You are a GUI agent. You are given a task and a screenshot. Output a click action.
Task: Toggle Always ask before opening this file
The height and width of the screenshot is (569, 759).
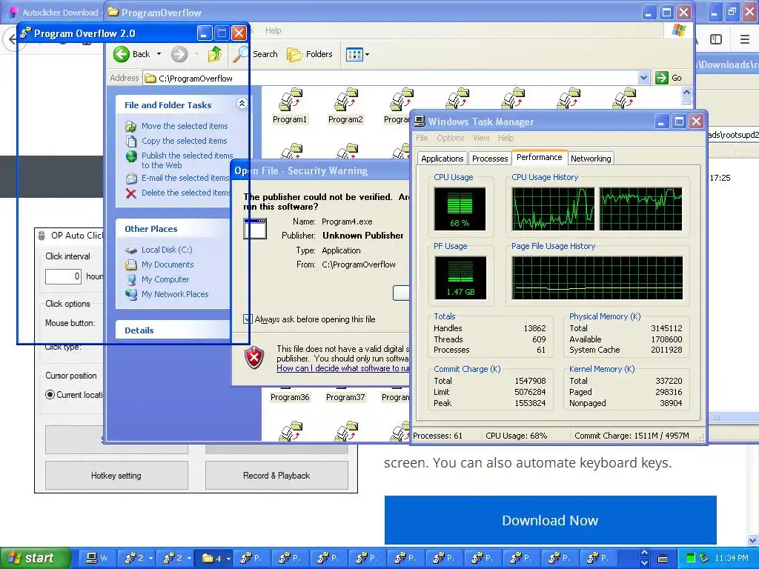(x=248, y=319)
